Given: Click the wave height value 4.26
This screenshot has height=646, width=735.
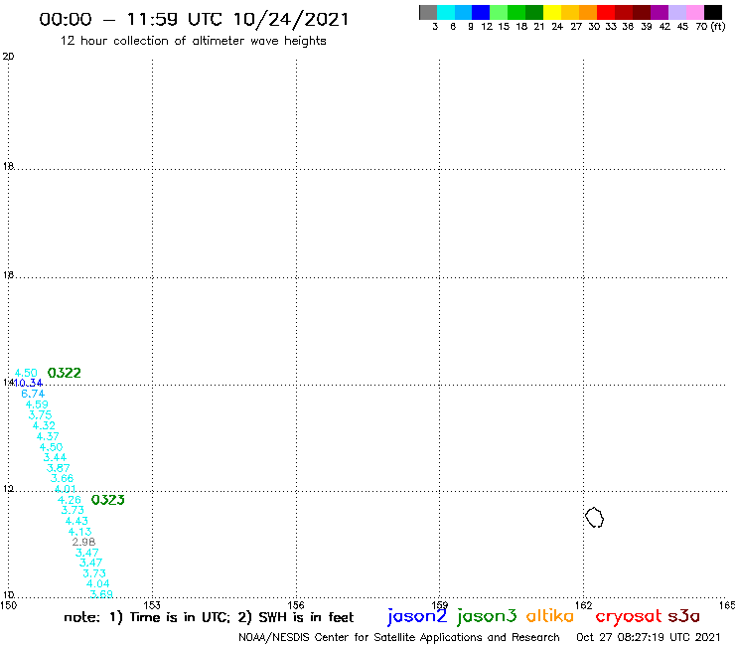Looking at the screenshot, I should [x=69, y=500].
